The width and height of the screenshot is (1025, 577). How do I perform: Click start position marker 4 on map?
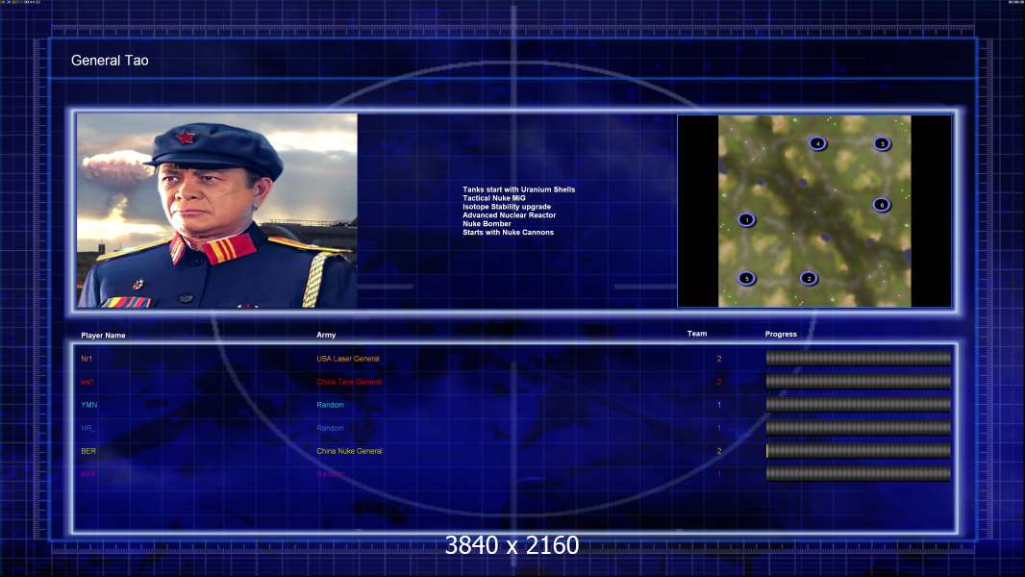[817, 143]
